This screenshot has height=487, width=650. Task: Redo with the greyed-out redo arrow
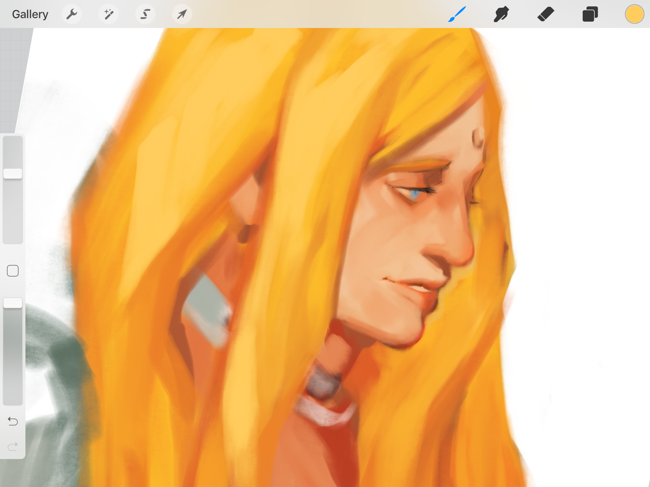pyautogui.click(x=13, y=446)
